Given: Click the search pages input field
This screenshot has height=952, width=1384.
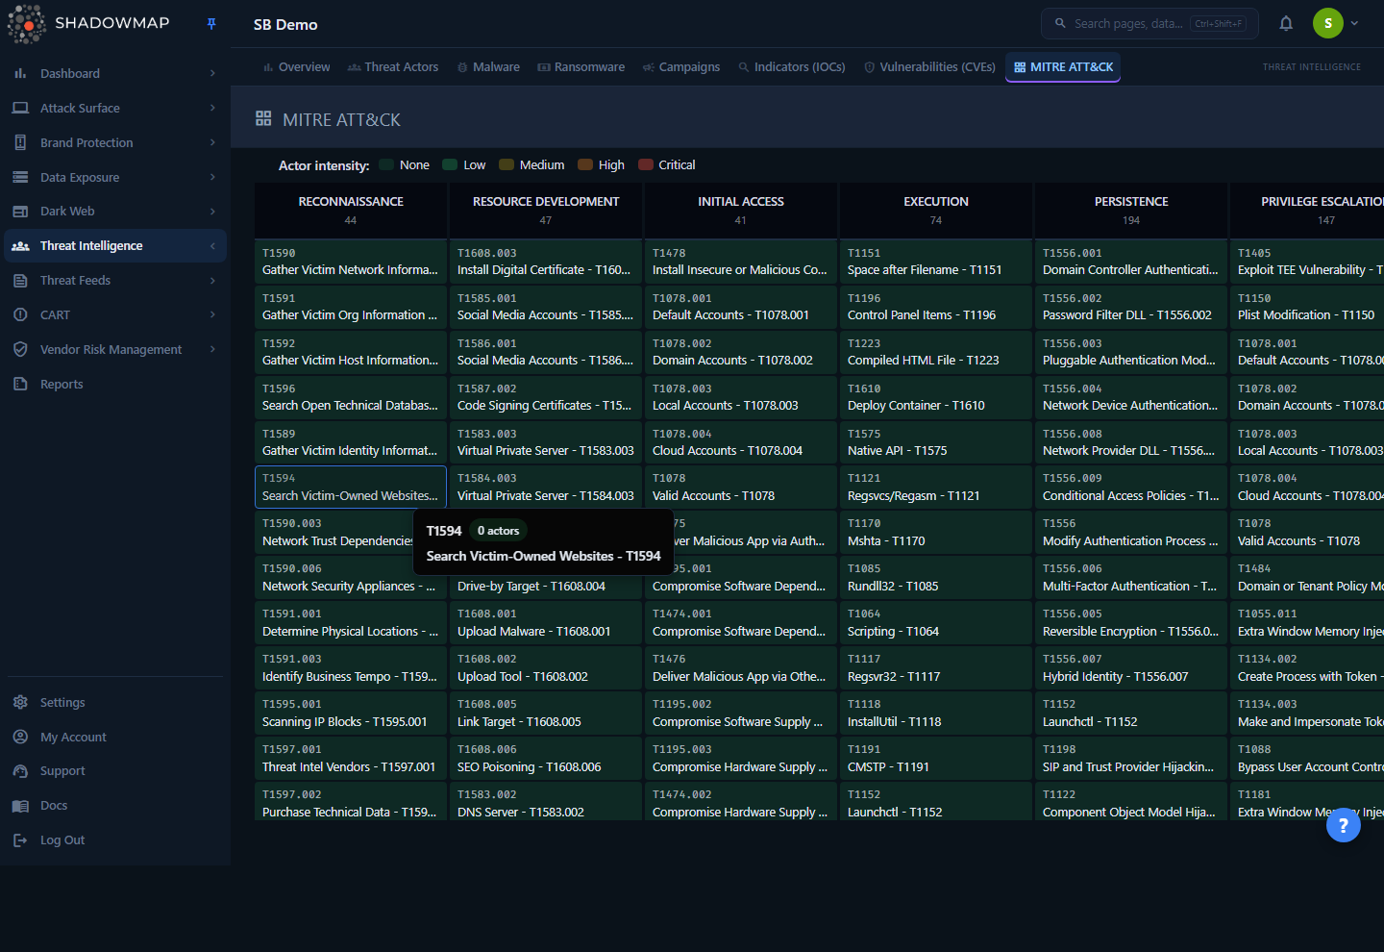Looking at the screenshot, I should click(x=1149, y=23).
